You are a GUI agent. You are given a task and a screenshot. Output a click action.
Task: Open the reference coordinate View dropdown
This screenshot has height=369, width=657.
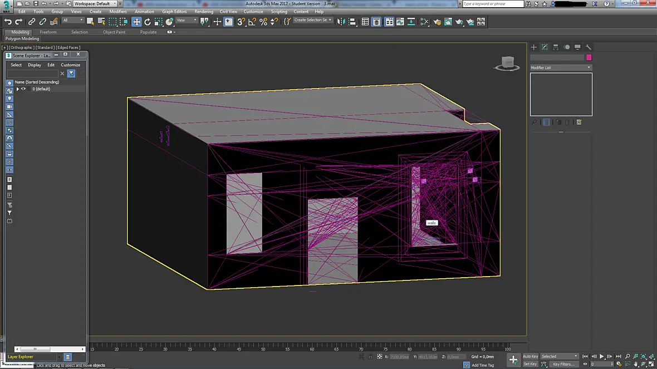pos(187,20)
